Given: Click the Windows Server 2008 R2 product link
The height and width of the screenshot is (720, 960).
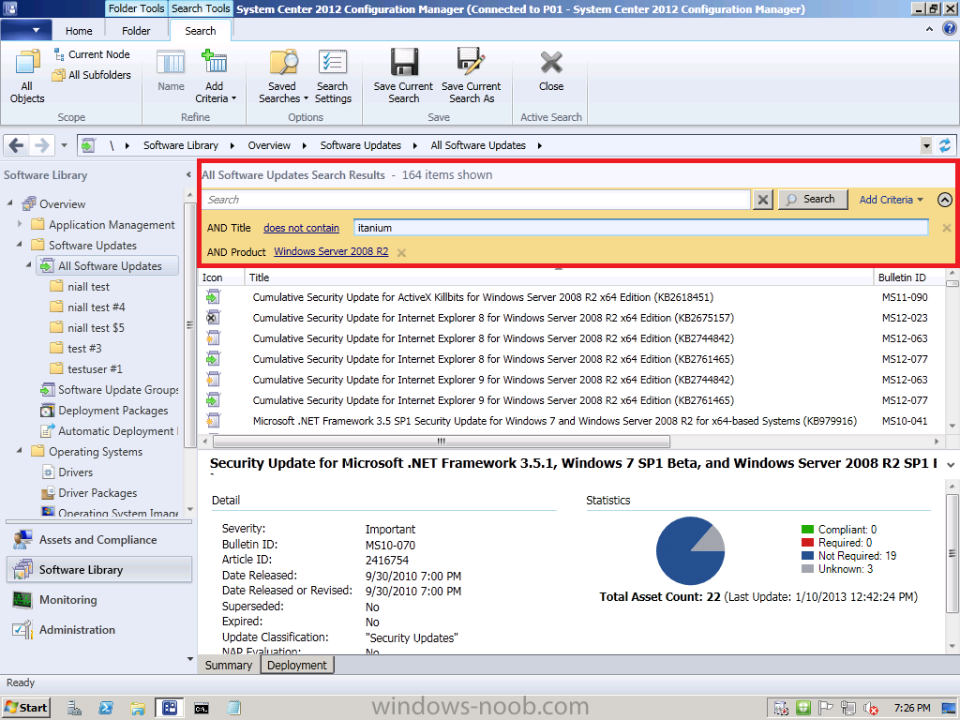Looking at the screenshot, I should (331, 251).
